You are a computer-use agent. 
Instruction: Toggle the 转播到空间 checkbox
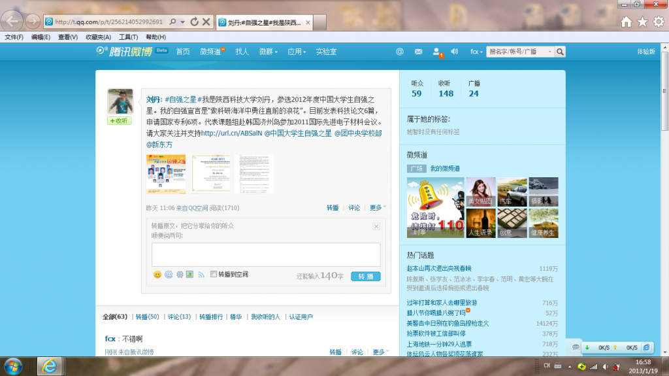pos(214,274)
